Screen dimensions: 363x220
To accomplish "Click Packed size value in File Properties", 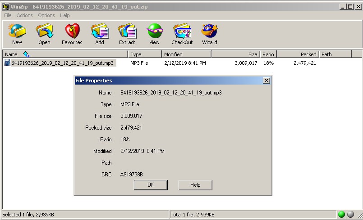I will [x=131, y=128].
